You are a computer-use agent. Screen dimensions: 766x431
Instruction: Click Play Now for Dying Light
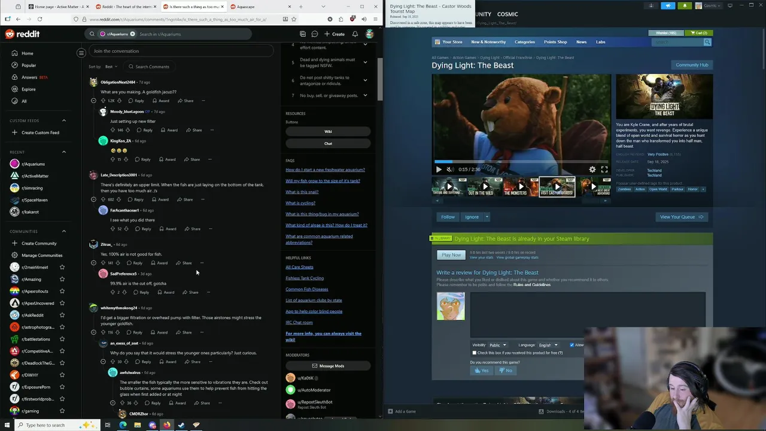pos(451,255)
